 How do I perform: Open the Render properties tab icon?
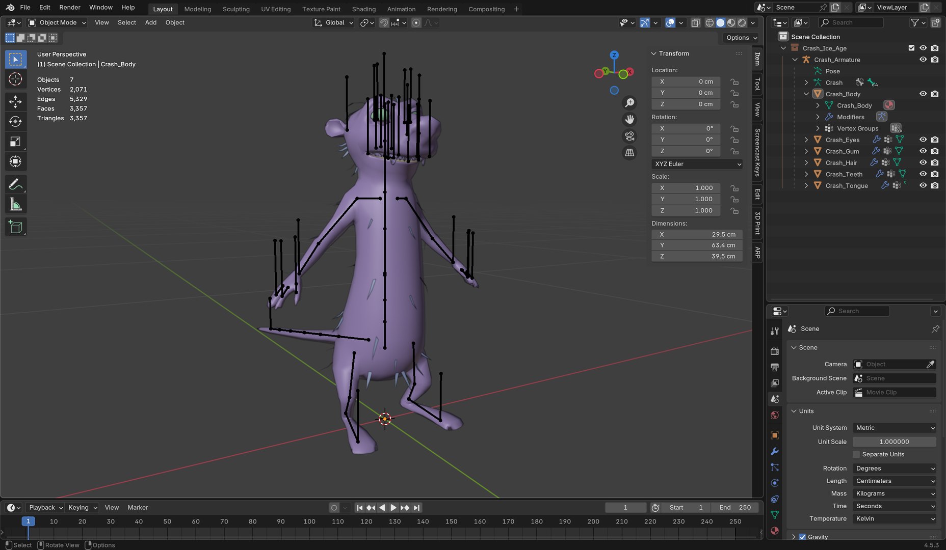pos(775,351)
